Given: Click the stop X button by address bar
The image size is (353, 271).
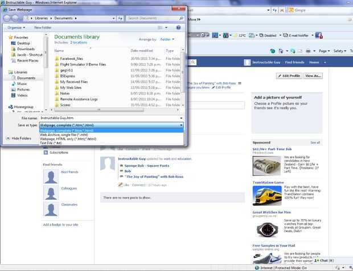Looking at the screenshot, I should pos(282,10).
